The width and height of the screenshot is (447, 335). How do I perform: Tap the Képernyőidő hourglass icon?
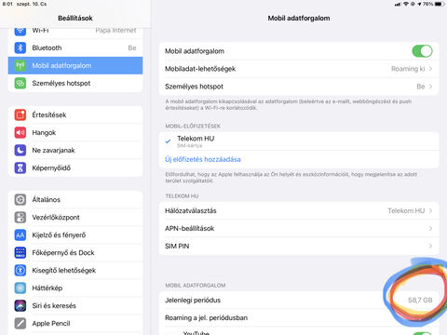pyautogui.click(x=20, y=167)
